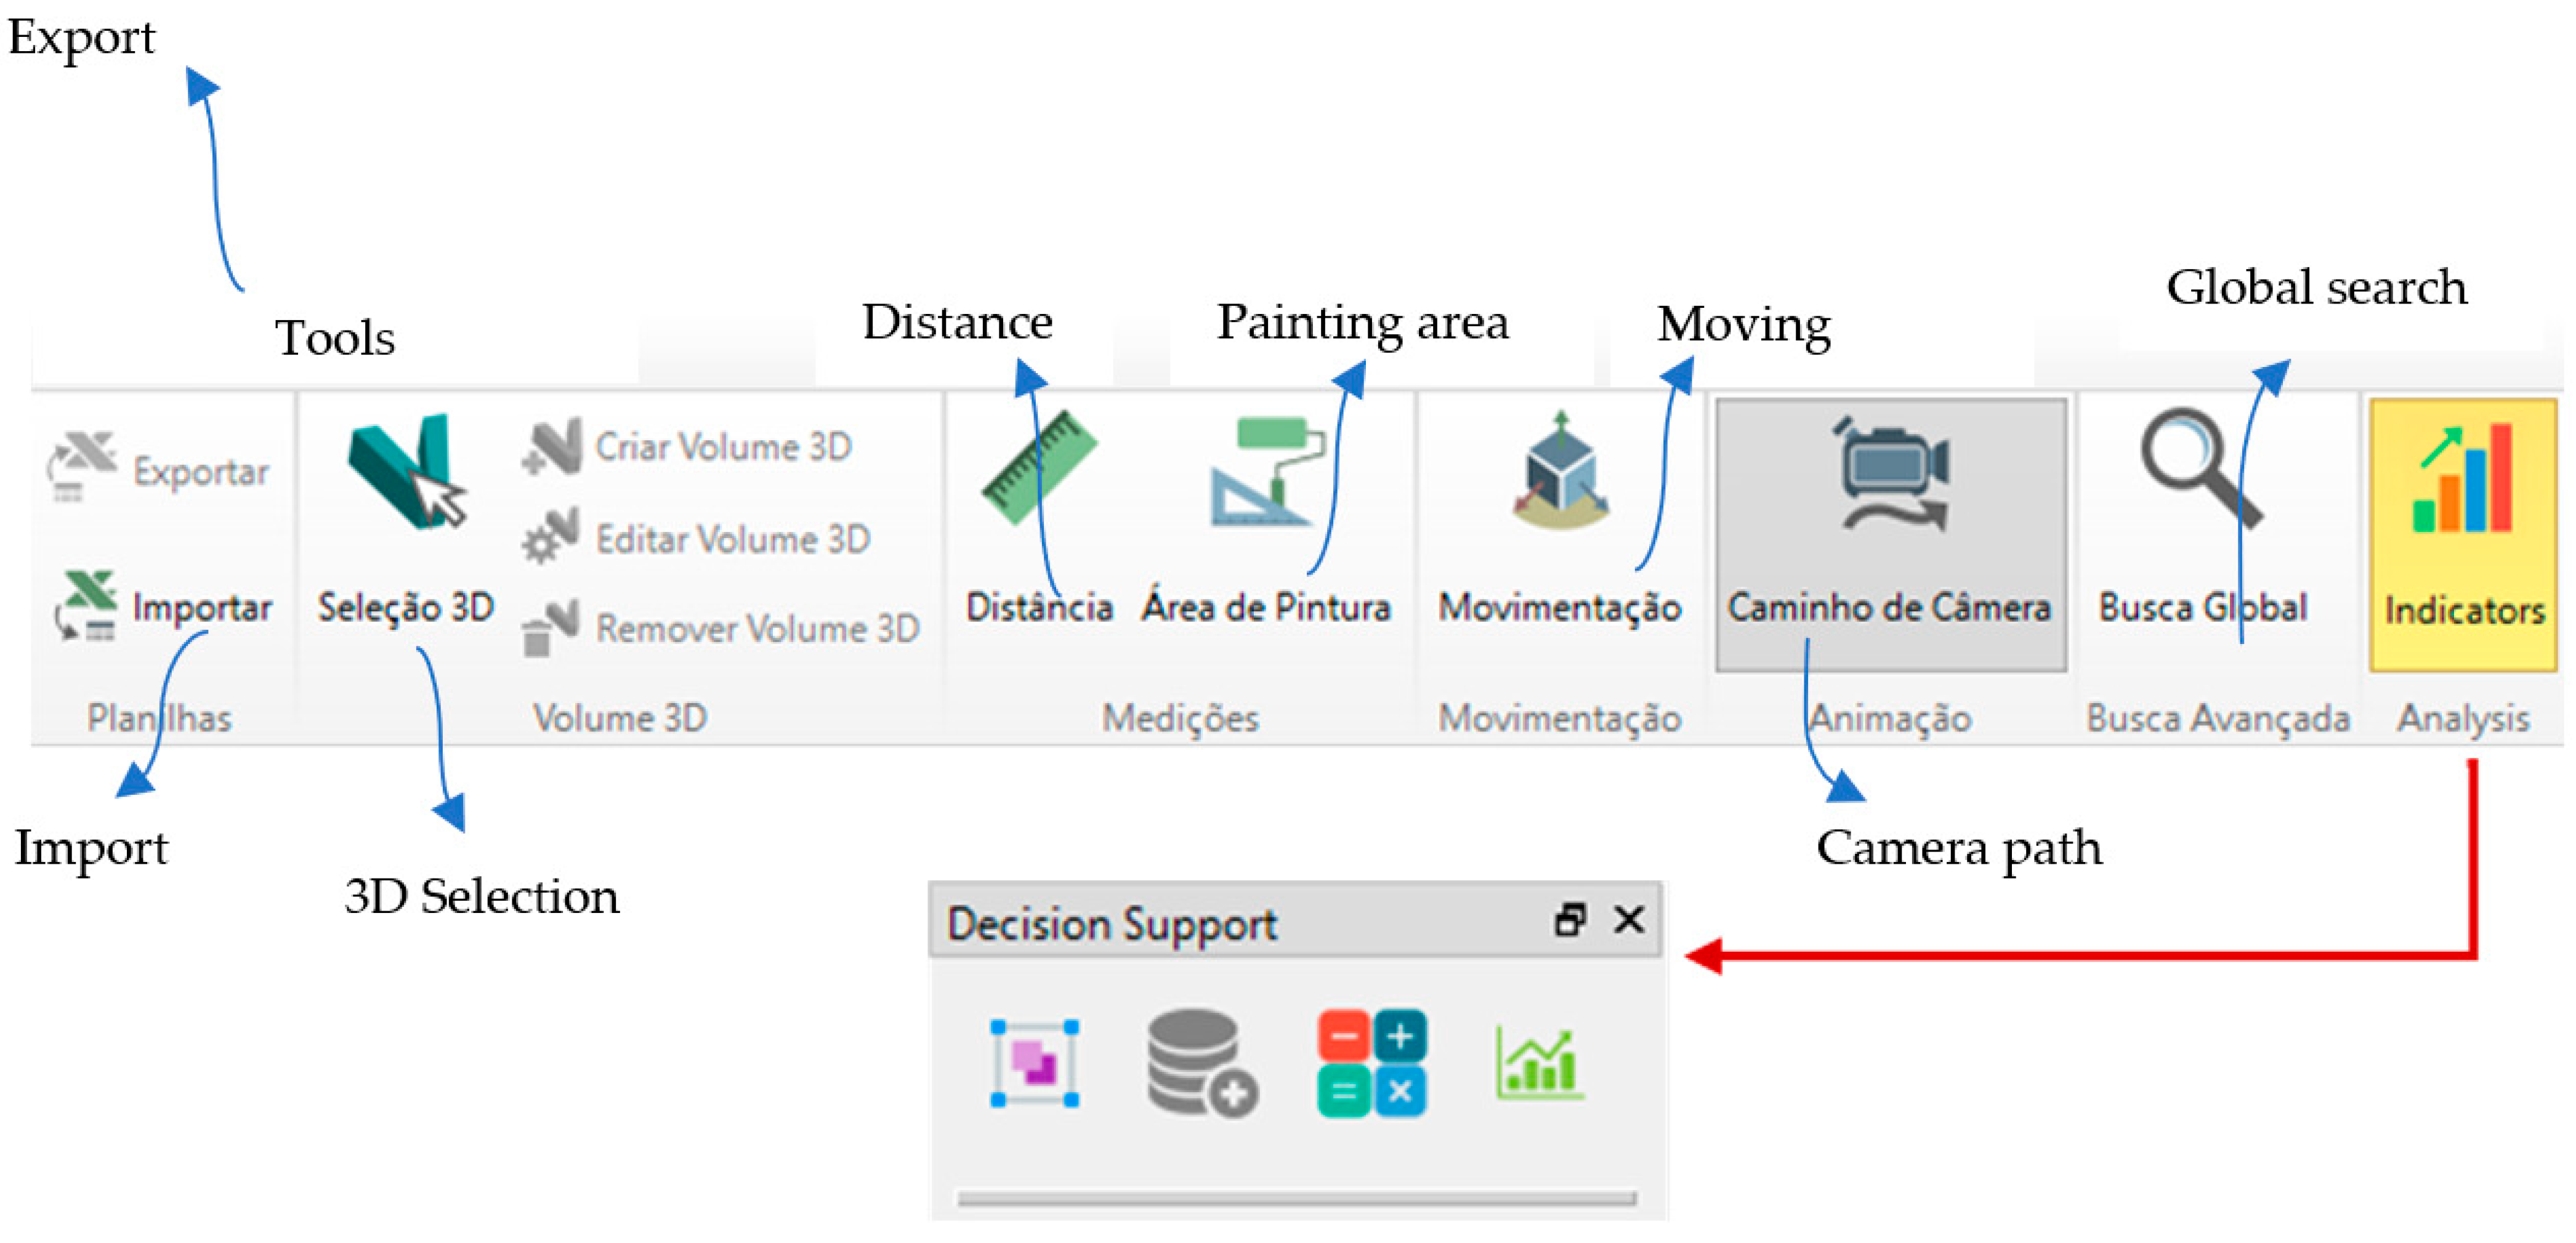Undock the Decision Support panel
Screen dimensions: 2576x1243
1570,920
